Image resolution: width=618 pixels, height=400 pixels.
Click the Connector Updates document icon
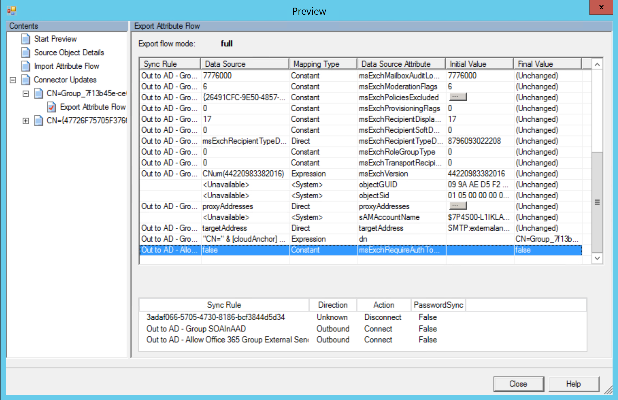[x=26, y=80]
